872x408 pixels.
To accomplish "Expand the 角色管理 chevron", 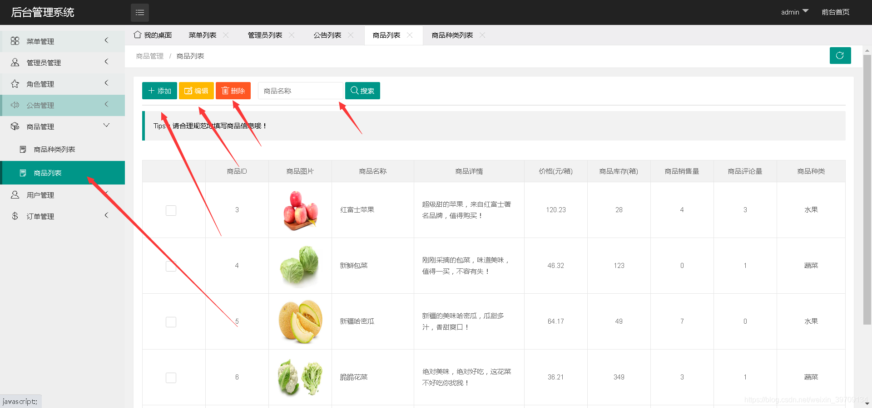I will pyautogui.click(x=106, y=83).
